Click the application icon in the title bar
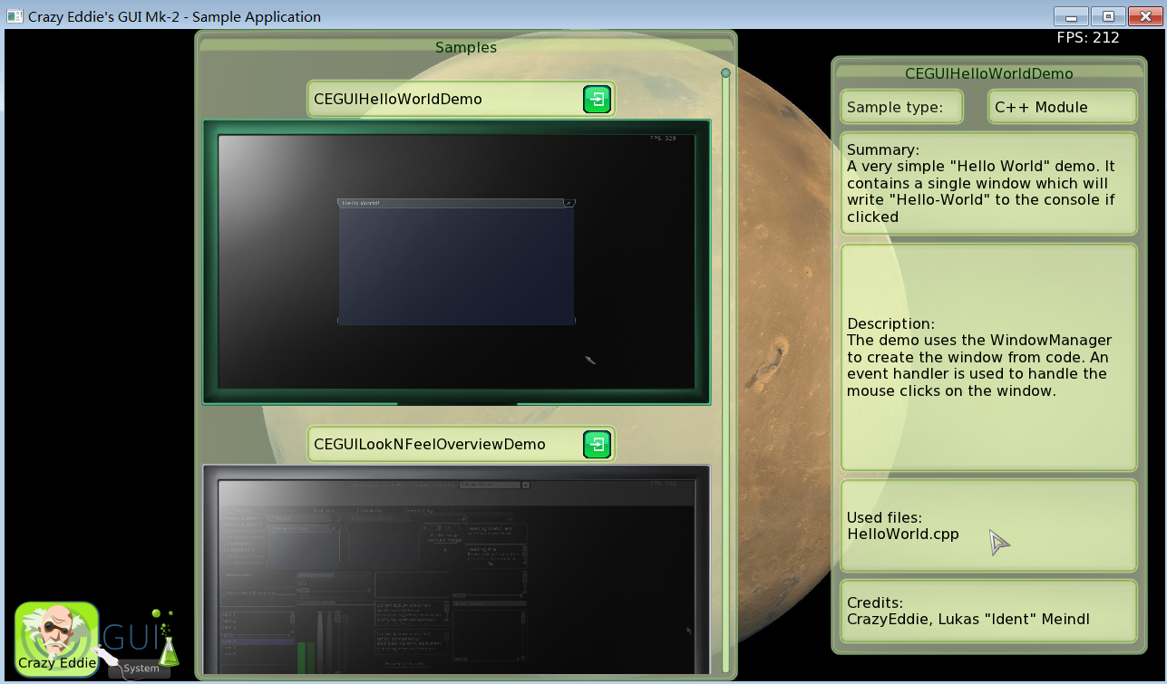This screenshot has width=1167, height=684. [x=15, y=16]
